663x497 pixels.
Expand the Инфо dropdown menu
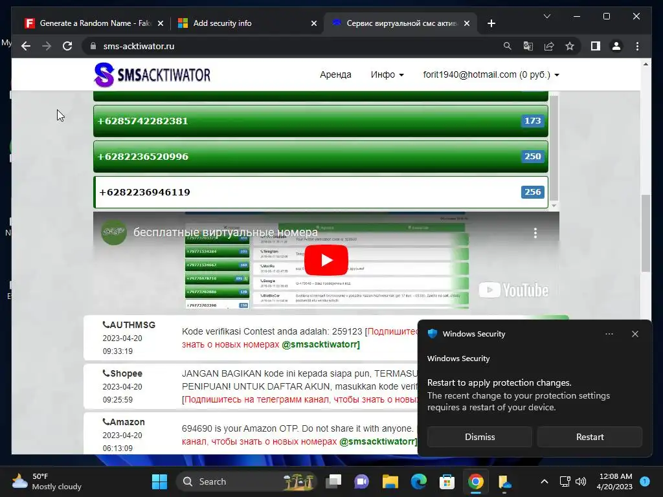tap(387, 74)
